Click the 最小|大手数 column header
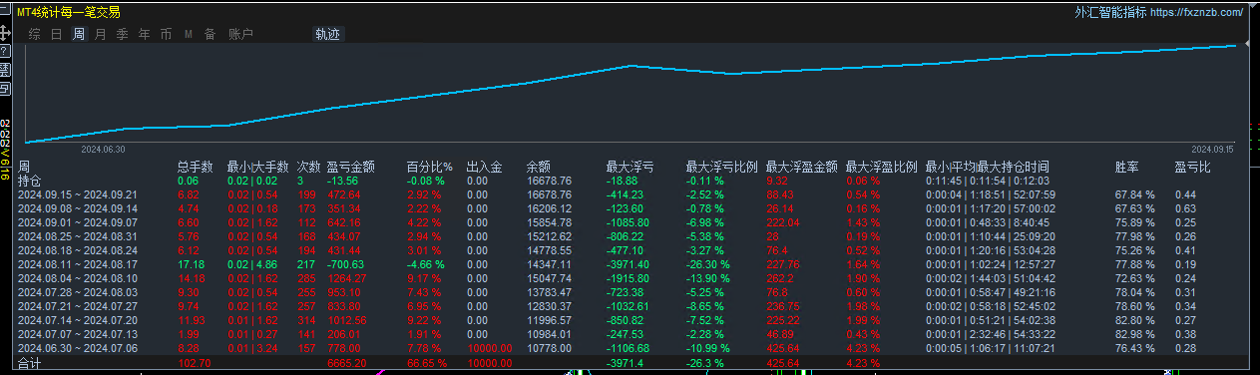This screenshot has width=1260, height=375. click(x=257, y=168)
